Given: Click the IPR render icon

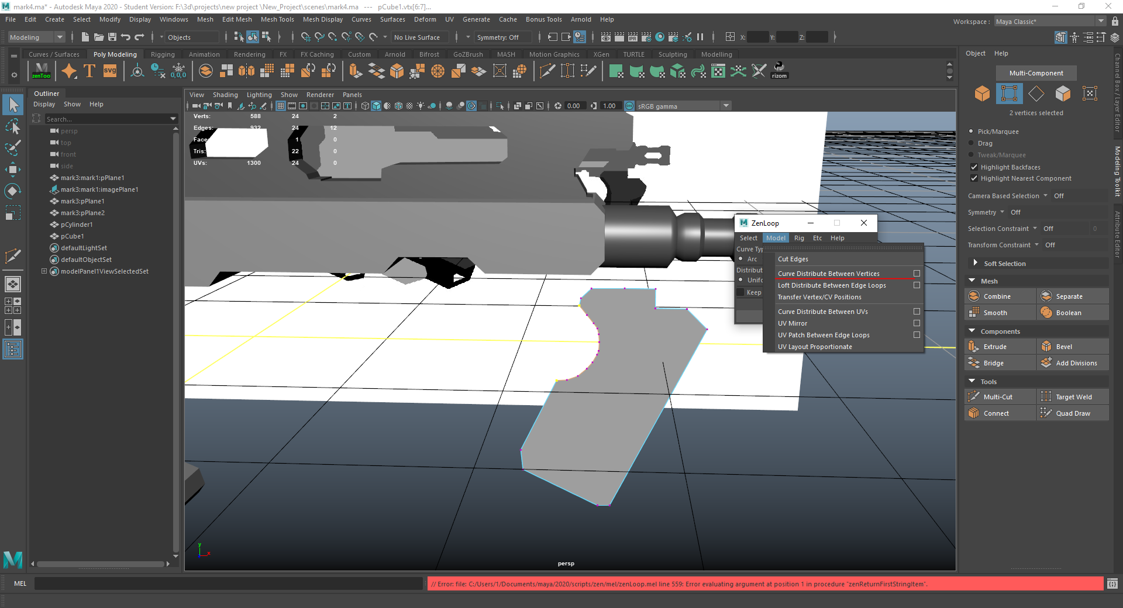Looking at the screenshot, I should (633, 37).
